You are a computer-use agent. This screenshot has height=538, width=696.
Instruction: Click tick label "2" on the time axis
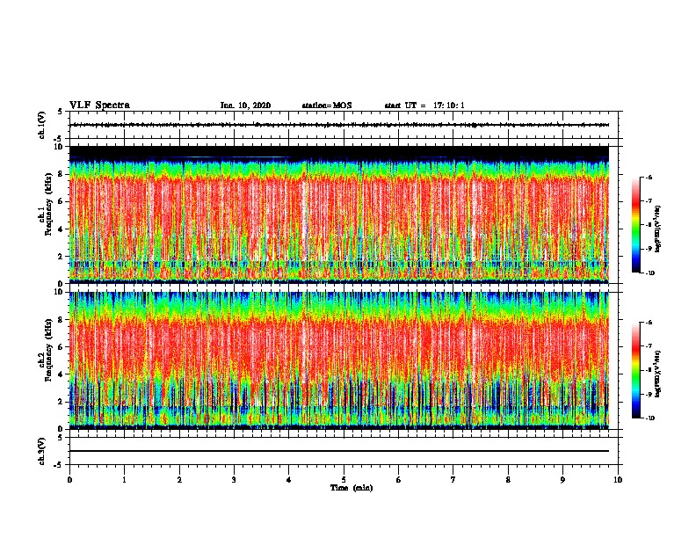pos(179,480)
